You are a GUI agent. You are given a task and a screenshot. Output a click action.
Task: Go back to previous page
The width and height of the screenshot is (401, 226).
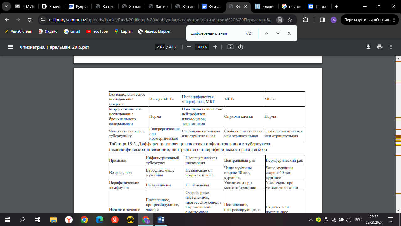pos(7,20)
